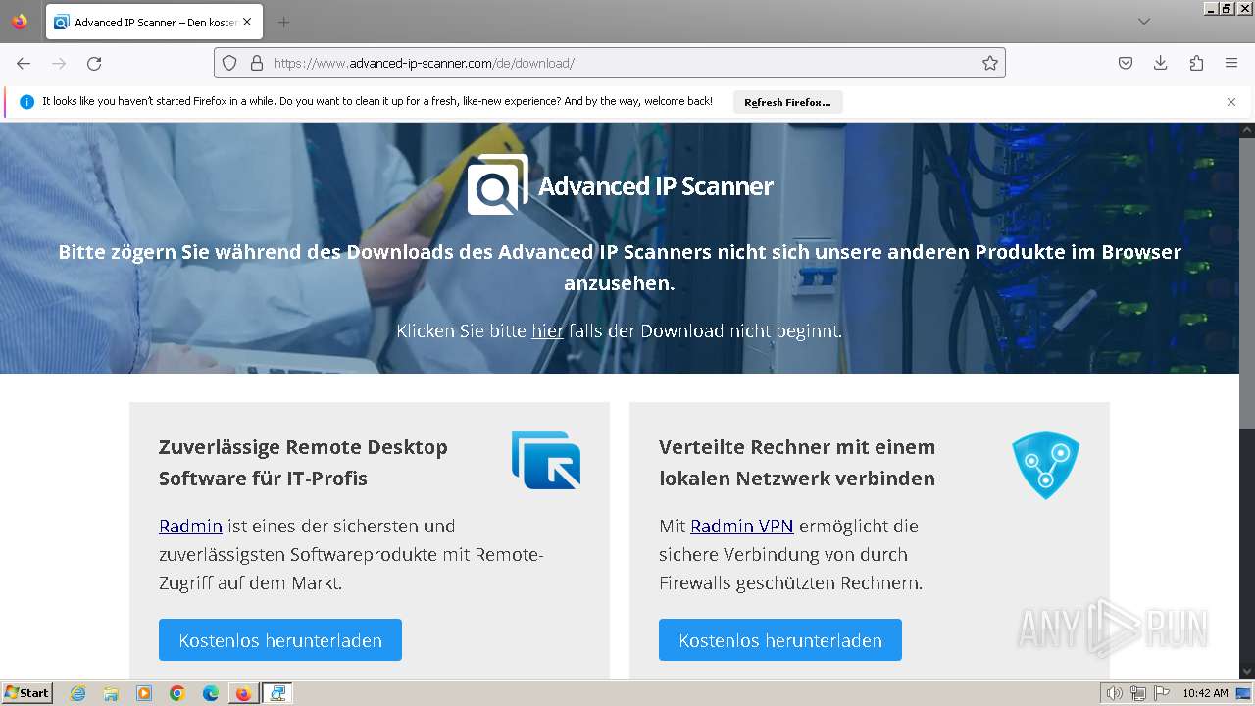Dismiss the Firefox refresh notification bar
The width and height of the screenshot is (1255, 706).
1231,102
